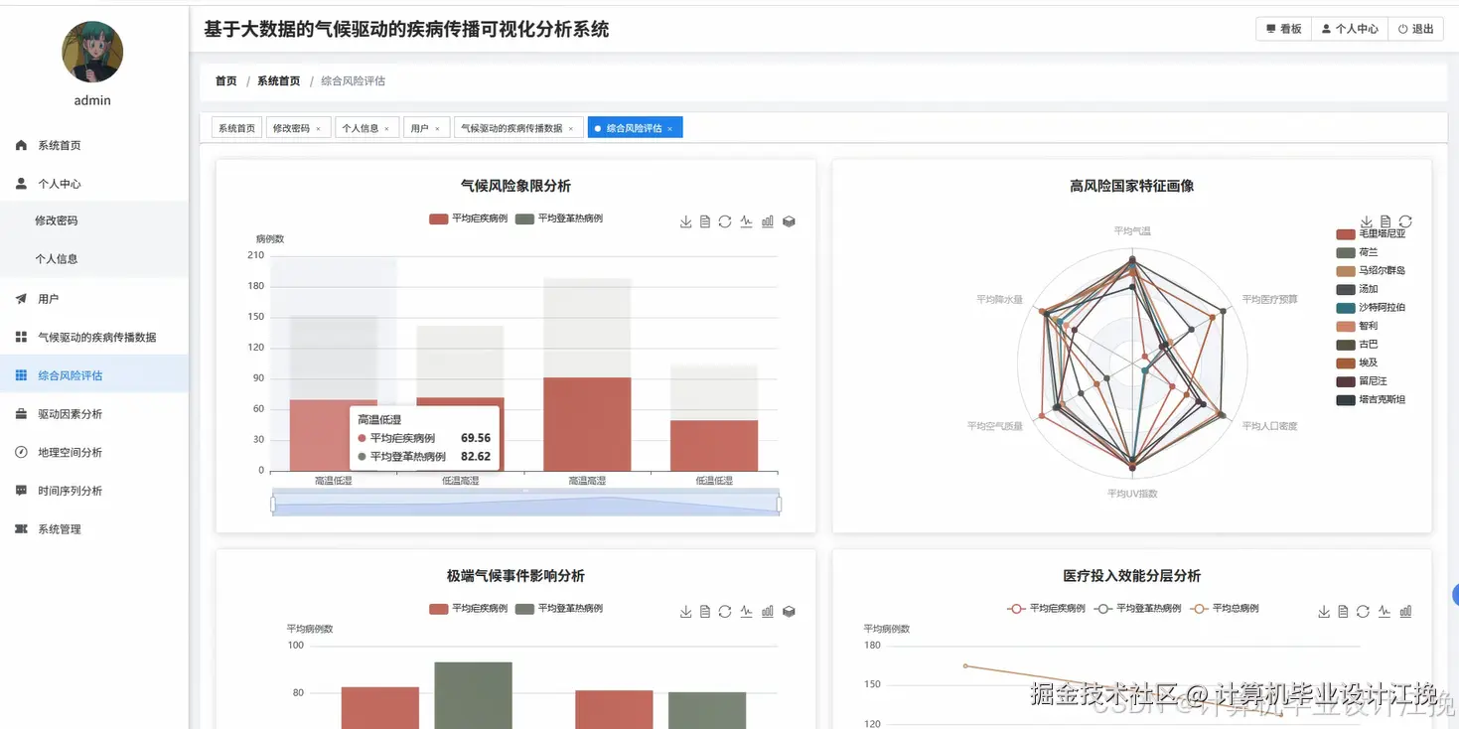
Task: Toggle stack icon in 极端气候事件影响分析 chart
Action: pyautogui.click(x=789, y=612)
